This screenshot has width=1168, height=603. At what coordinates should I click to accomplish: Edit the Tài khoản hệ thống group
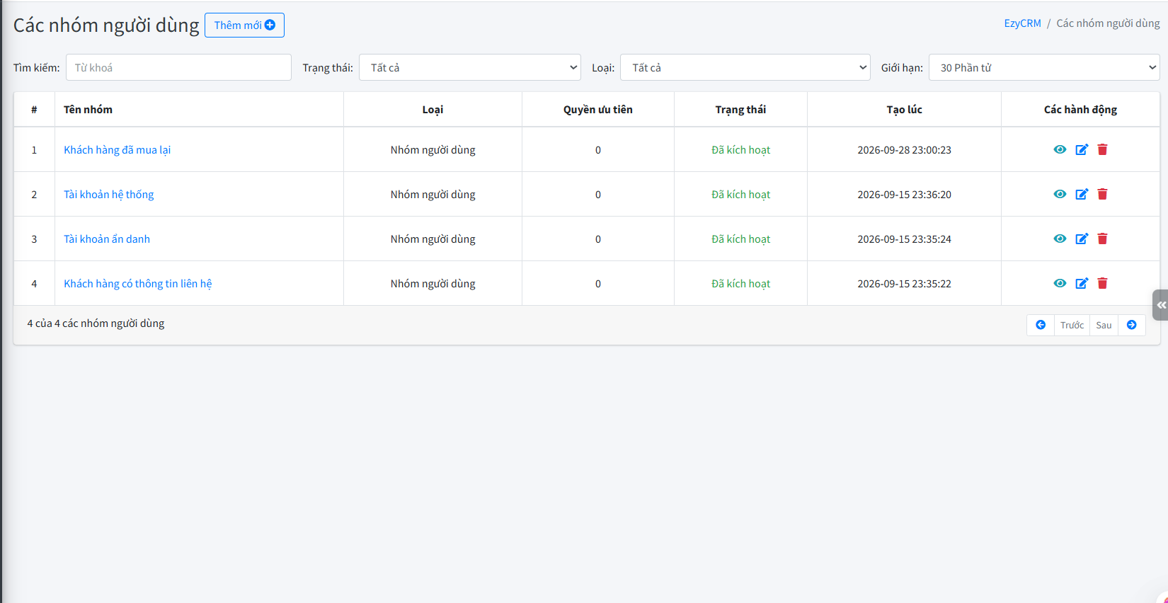pos(1082,194)
